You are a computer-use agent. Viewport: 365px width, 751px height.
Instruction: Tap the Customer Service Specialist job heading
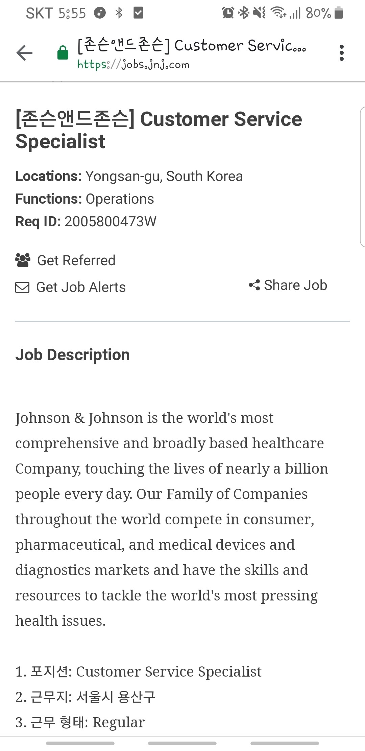click(159, 130)
